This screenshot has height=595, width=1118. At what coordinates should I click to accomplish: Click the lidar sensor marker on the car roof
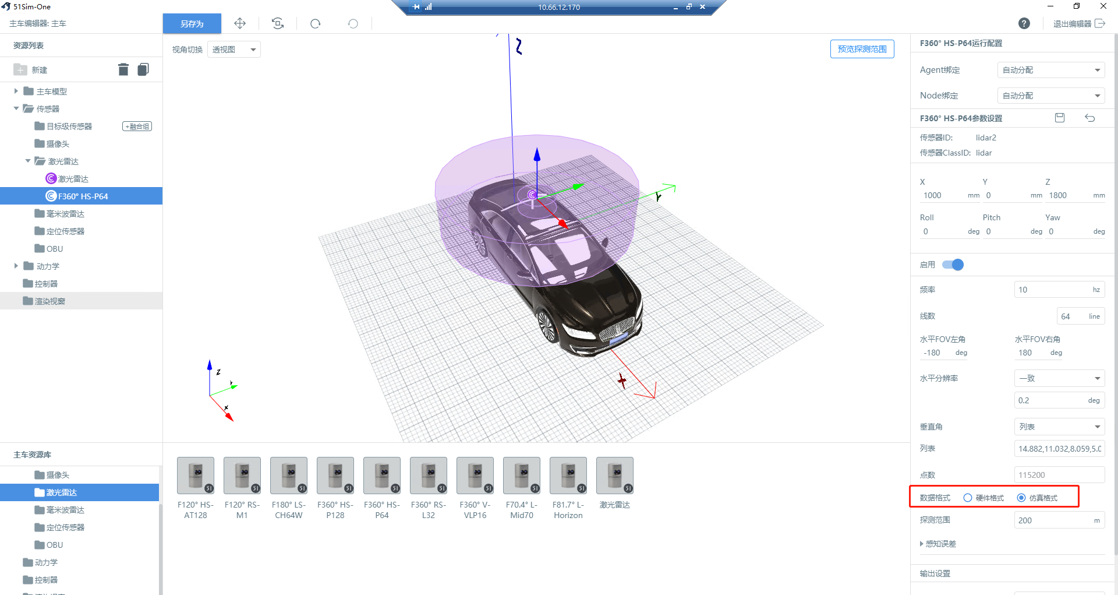(532, 195)
